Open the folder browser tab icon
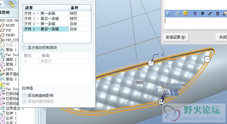This screenshot has width=227, height=124. (x=12, y=4)
